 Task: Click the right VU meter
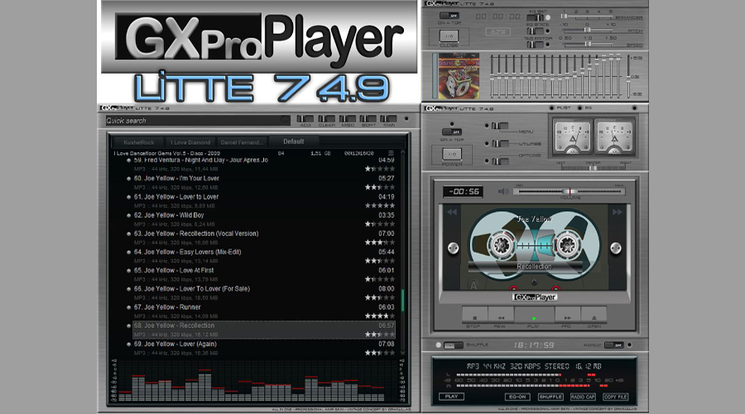pyautogui.click(x=614, y=137)
